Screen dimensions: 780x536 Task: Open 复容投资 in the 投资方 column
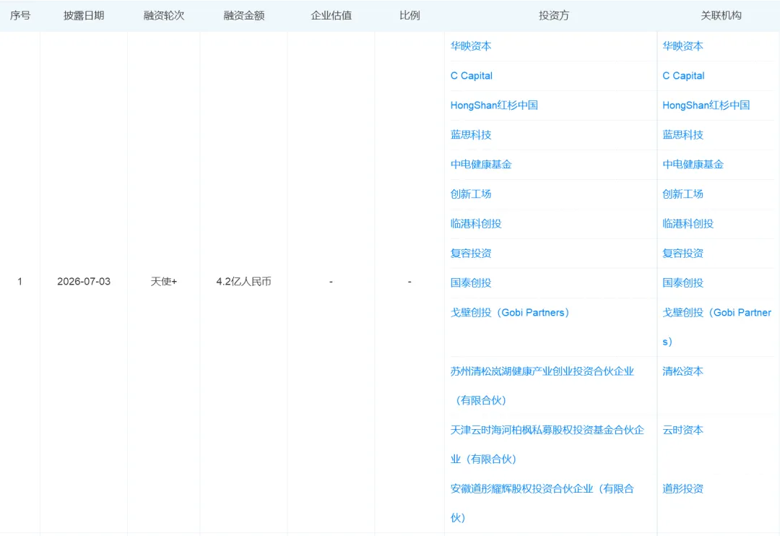point(471,254)
